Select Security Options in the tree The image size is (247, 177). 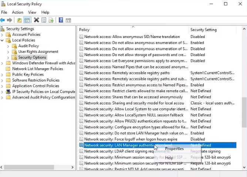[32, 57]
